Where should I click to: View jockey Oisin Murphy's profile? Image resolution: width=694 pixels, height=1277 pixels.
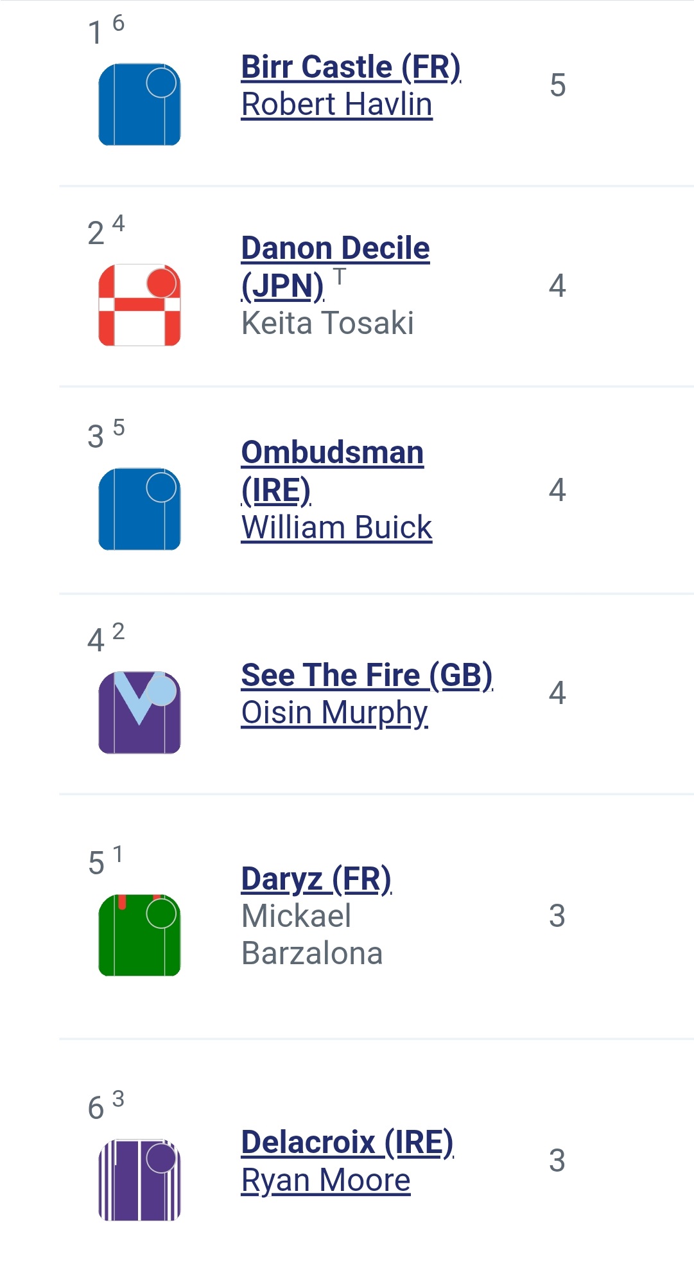click(334, 713)
